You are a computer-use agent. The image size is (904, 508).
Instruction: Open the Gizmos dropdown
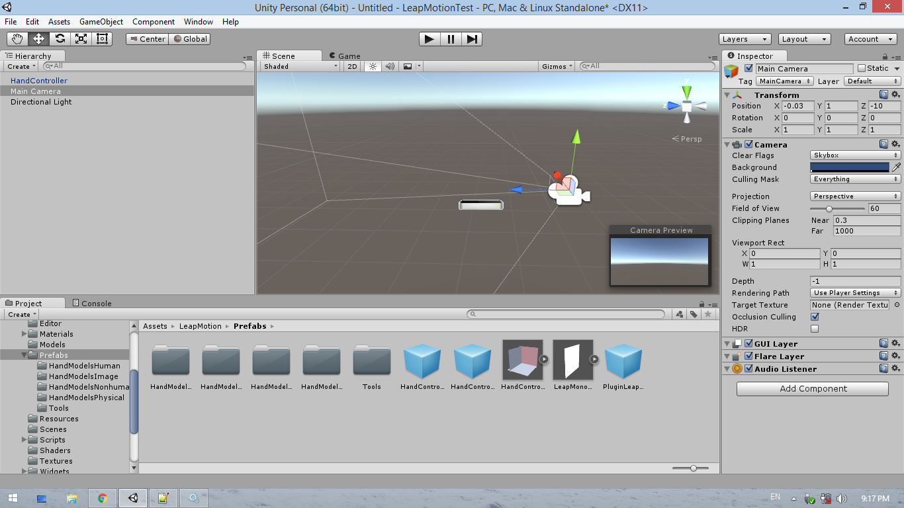[557, 66]
